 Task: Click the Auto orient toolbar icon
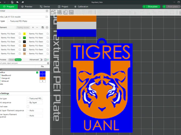[65, 12]
